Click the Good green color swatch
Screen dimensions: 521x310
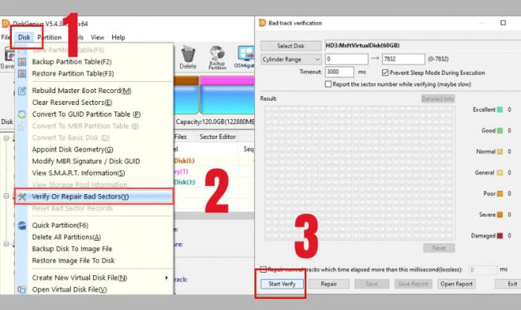499,131
